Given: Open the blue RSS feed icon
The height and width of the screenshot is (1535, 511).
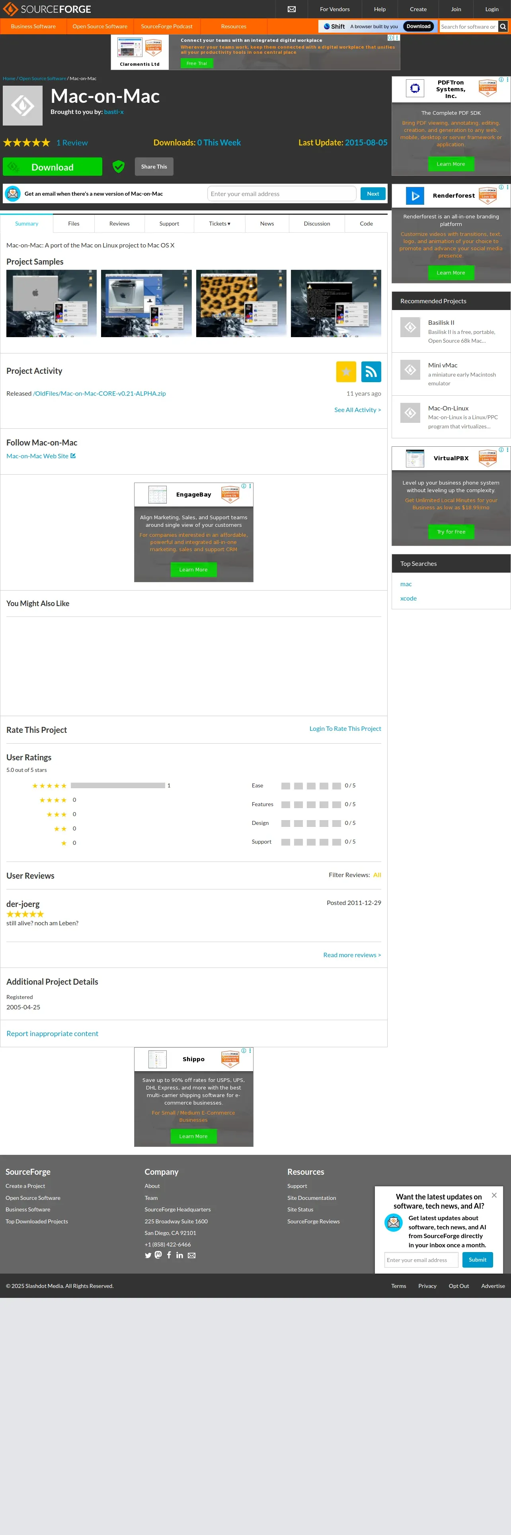Looking at the screenshot, I should pyautogui.click(x=371, y=371).
